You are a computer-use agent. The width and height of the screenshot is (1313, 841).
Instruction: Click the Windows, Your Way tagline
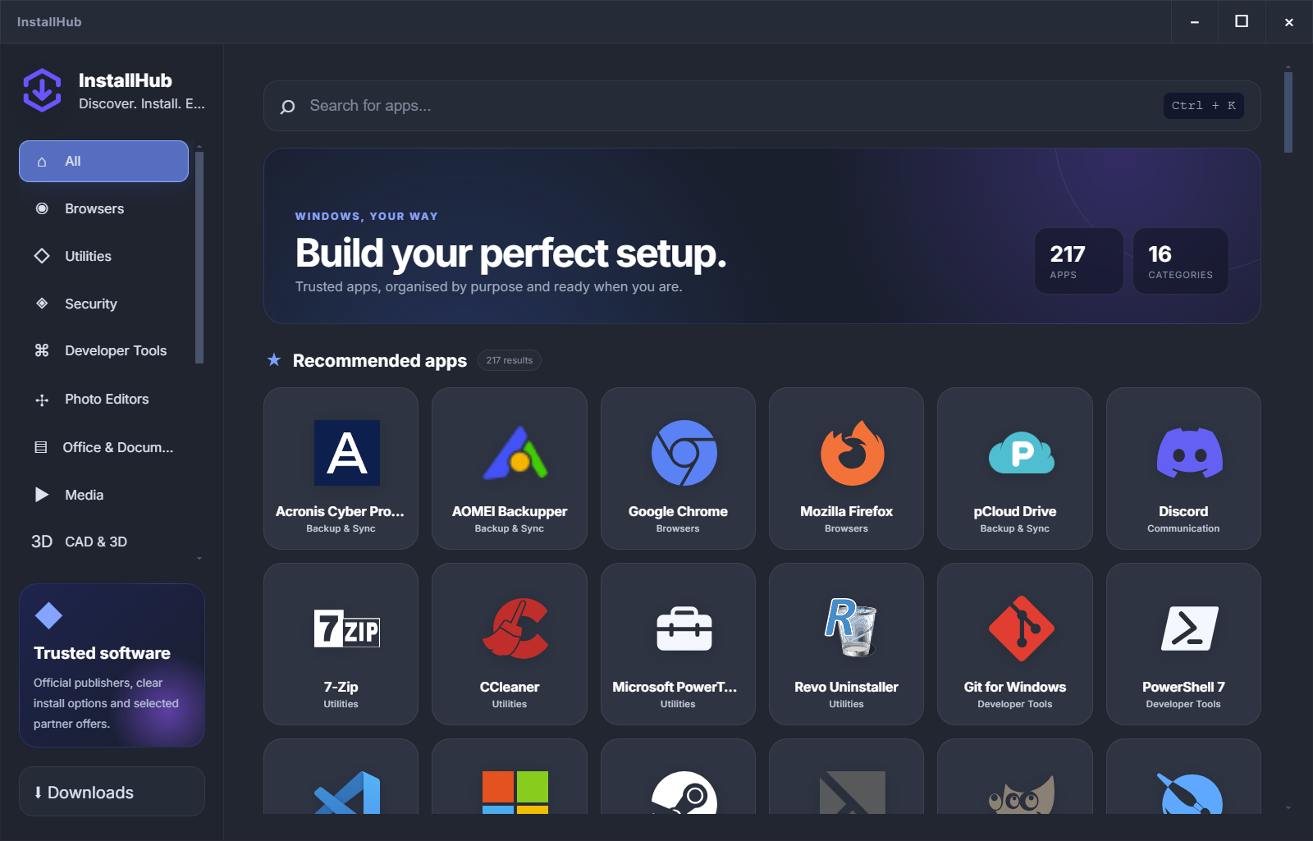367,217
